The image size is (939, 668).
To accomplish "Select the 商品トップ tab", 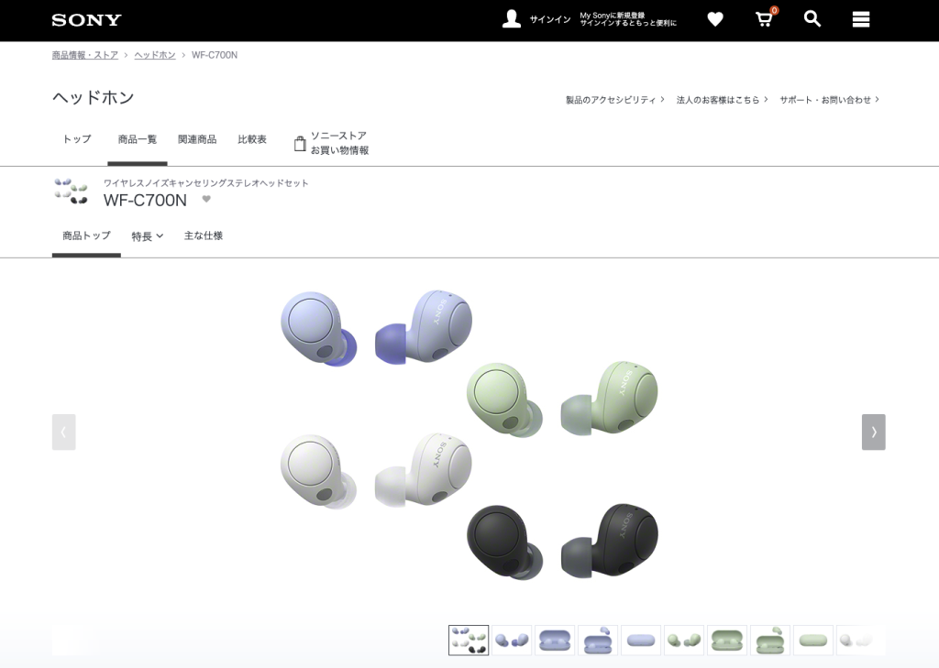I will 86,235.
